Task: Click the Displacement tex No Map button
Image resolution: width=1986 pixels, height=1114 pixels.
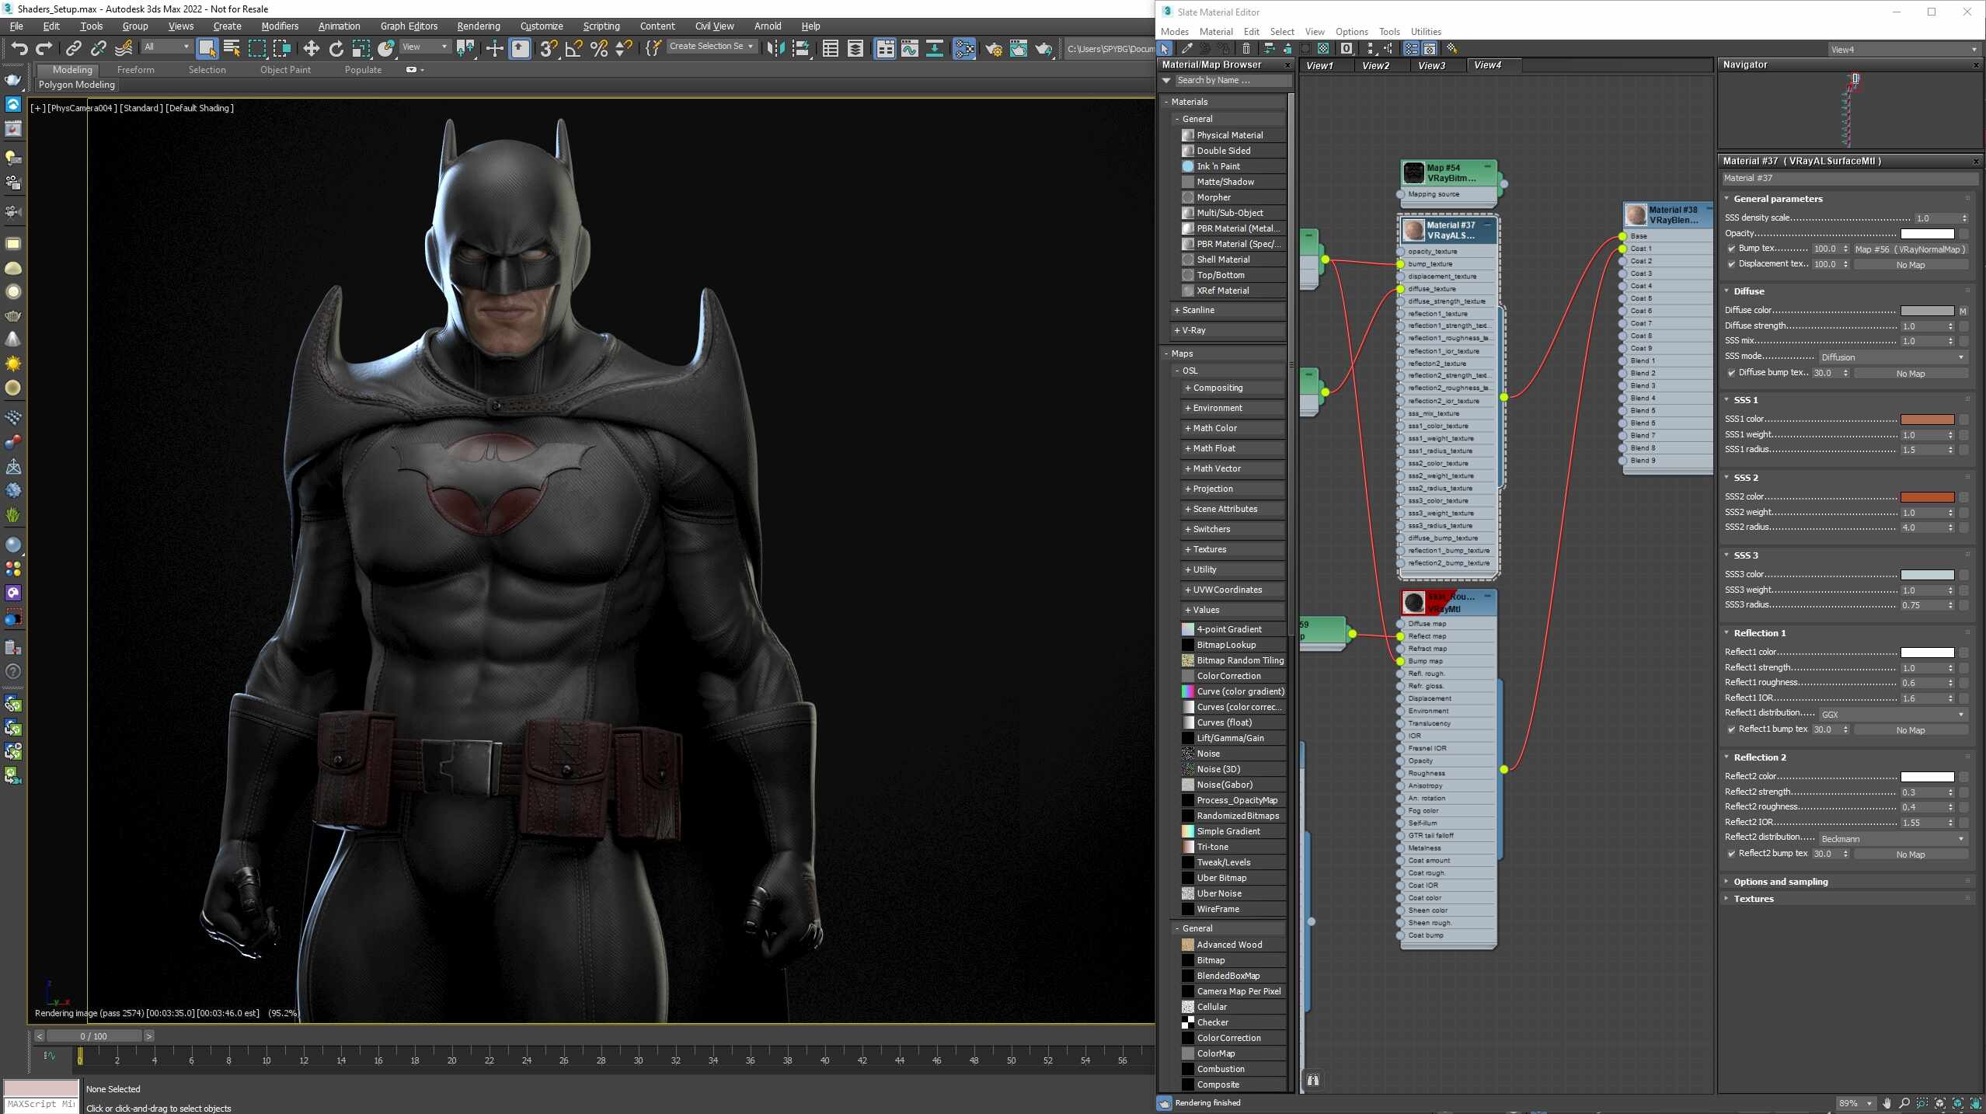Action: [x=1911, y=265]
